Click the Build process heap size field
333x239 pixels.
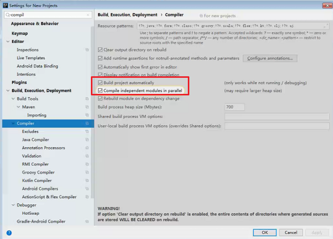point(235,107)
